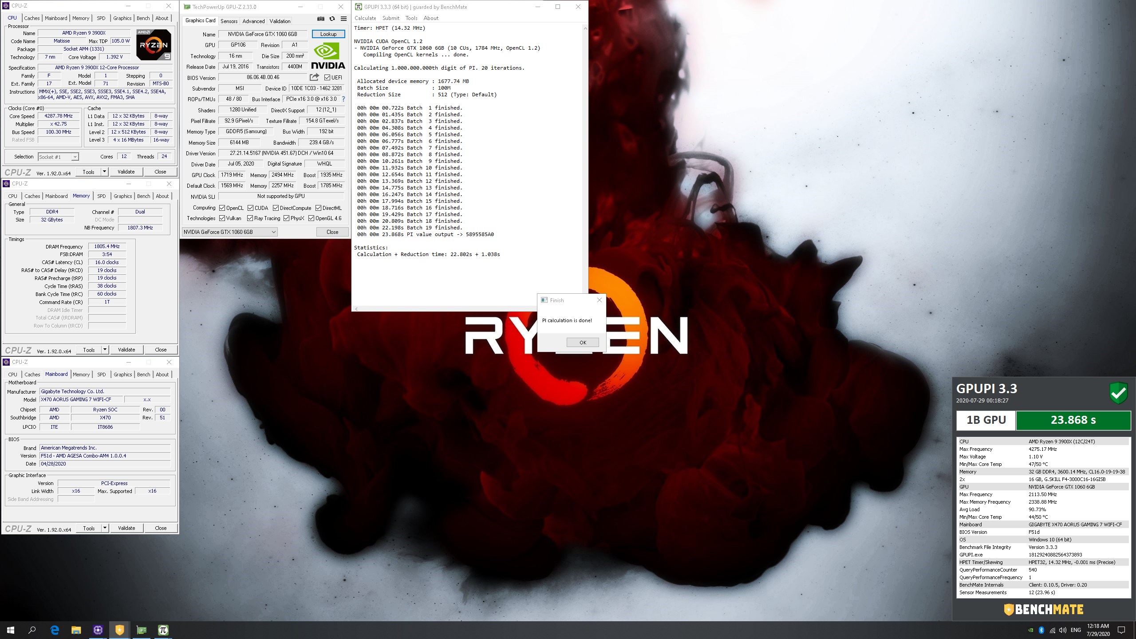Open the volume tray icon
This screenshot has height=639, width=1136.
1062,630
